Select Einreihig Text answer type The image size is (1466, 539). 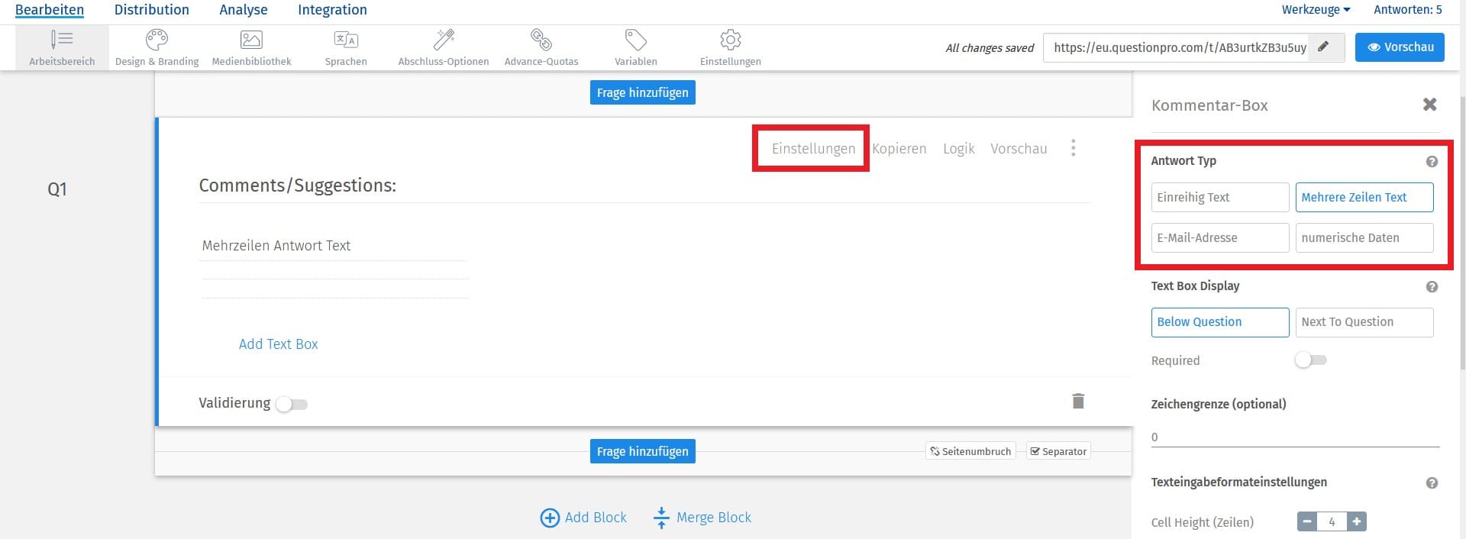click(x=1220, y=197)
